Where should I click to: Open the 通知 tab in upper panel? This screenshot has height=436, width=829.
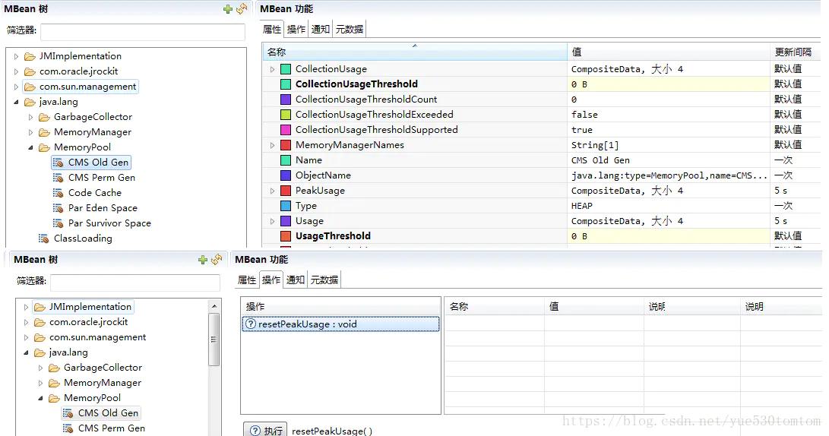coord(321,29)
